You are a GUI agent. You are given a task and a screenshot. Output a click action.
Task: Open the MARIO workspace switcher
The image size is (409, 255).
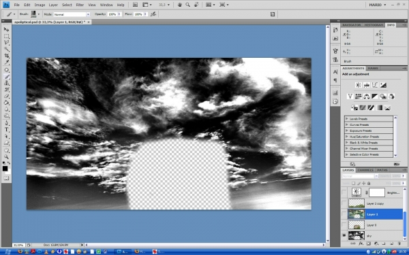coord(377,5)
